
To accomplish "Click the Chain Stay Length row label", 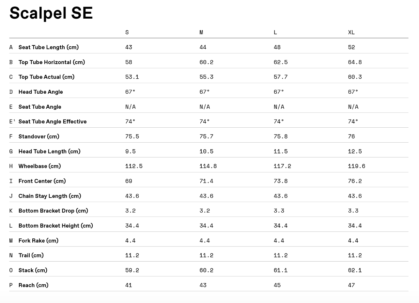I will (50, 196).
